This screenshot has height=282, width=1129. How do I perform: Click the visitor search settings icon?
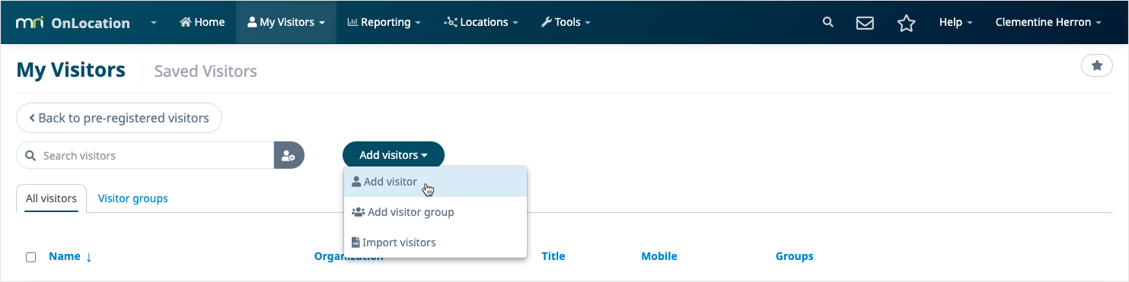[x=289, y=155]
